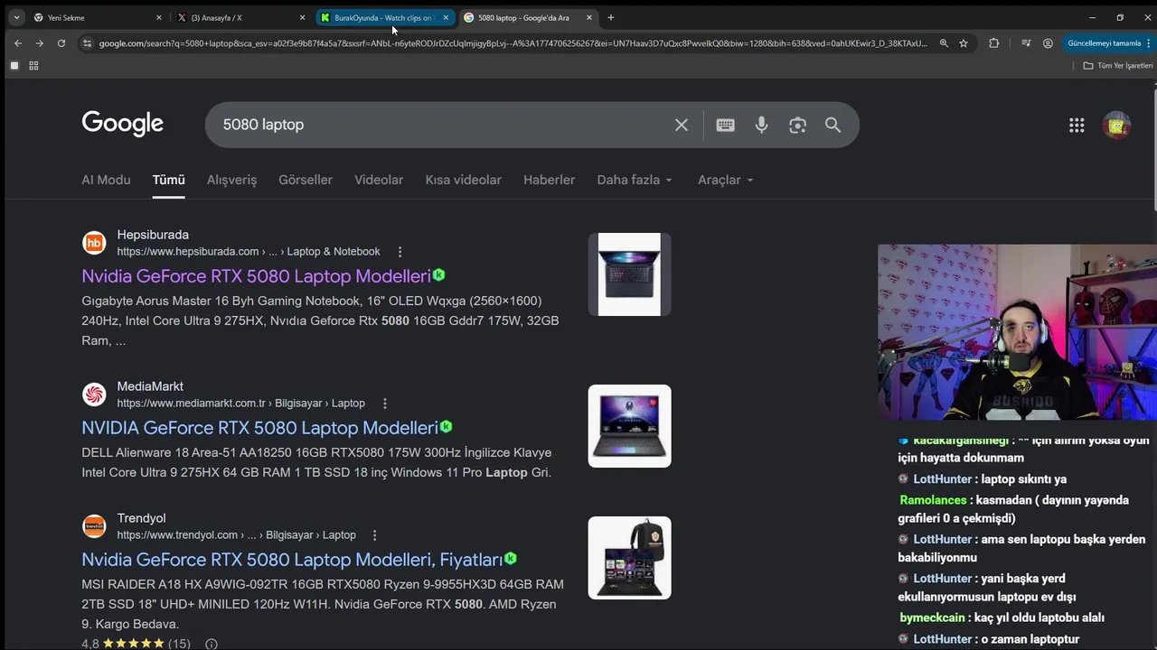Expand the Araçlar dropdown
Image resolution: width=1157 pixels, height=650 pixels.
[725, 180]
